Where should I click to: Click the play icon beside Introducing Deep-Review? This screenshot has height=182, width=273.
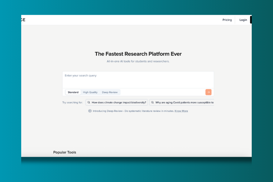(x=90, y=111)
